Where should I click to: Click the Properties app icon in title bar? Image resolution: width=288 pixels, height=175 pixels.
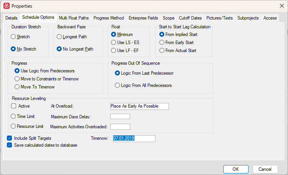[x=6, y=6]
